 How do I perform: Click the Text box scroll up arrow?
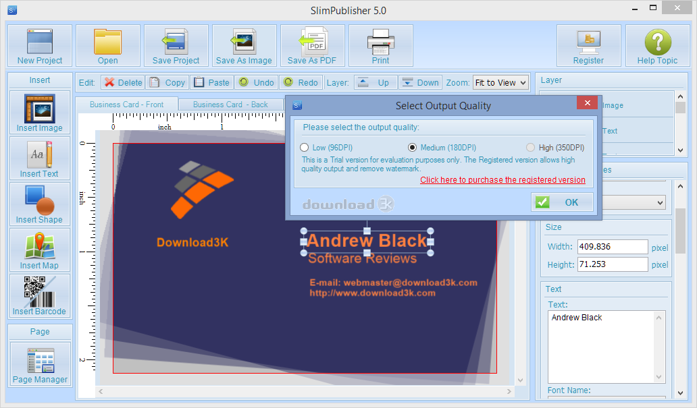[659, 318]
